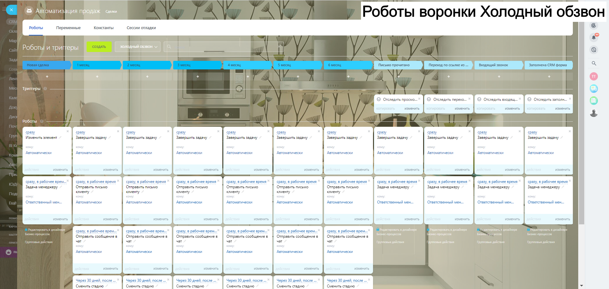The height and width of the screenshot is (289, 609).
Task: Click изменить on the Изменить элемент robot
Action: tap(61, 170)
